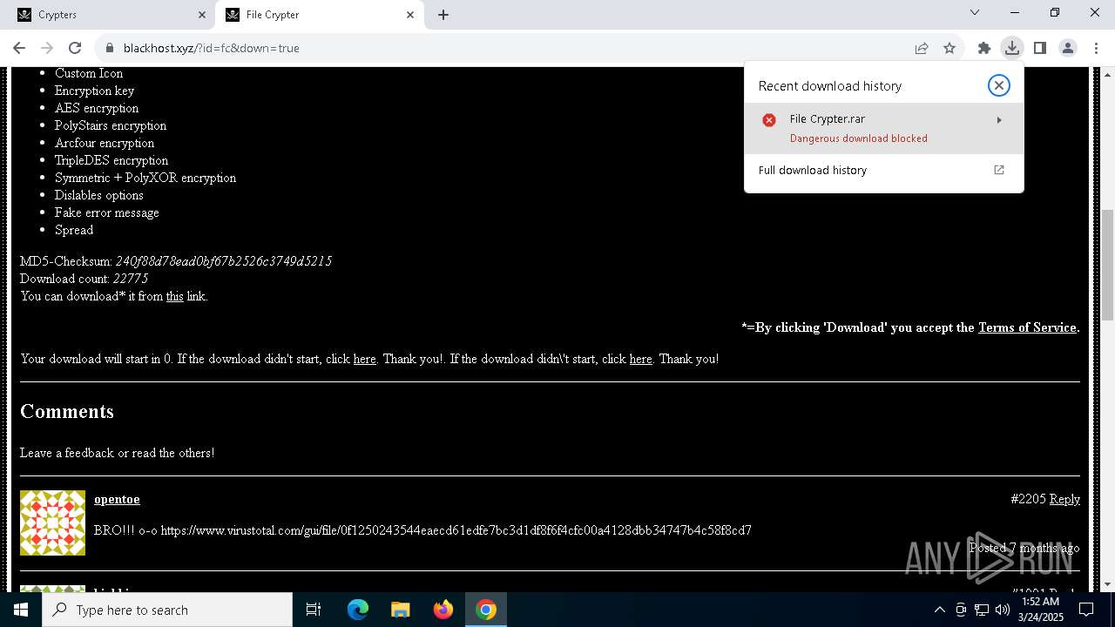
Task: Click the virustotal URL in comment
Action: [x=456, y=530]
